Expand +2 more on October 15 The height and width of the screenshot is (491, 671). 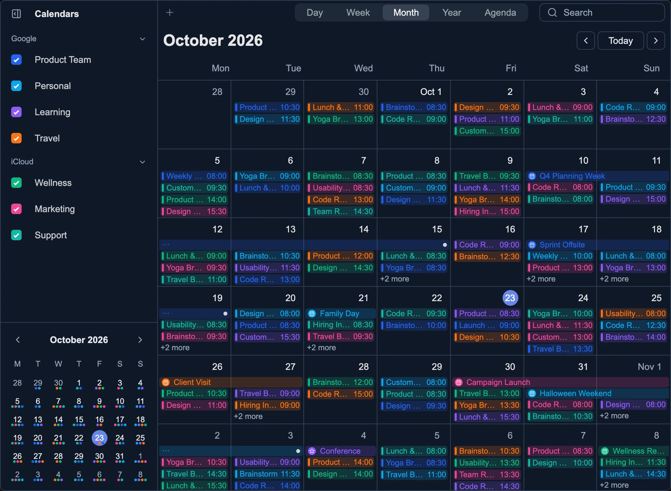(x=394, y=279)
